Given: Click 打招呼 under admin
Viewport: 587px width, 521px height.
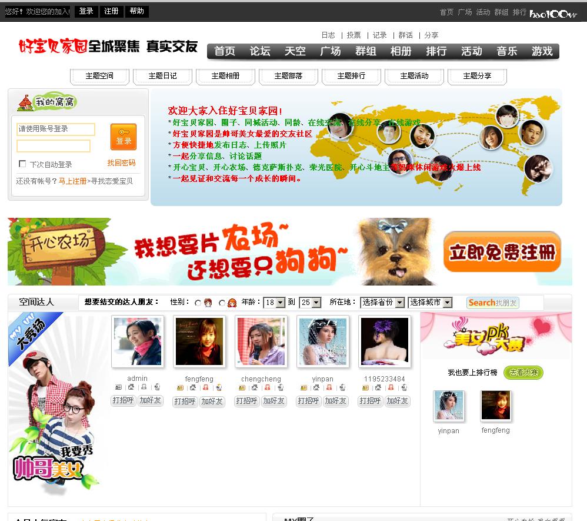Looking at the screenshot, I should point(123,400).
